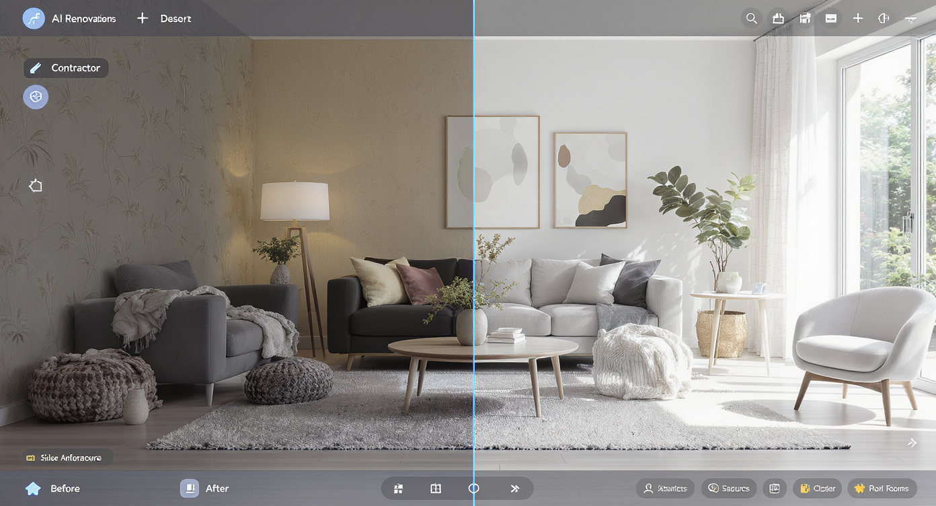Screen dimensions: 936x506
Task: Switch to the Before tab
Action: 50,489
